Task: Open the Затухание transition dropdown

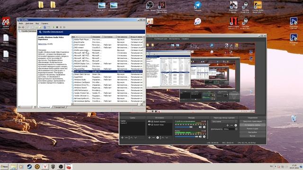Action: pos(224,122)
